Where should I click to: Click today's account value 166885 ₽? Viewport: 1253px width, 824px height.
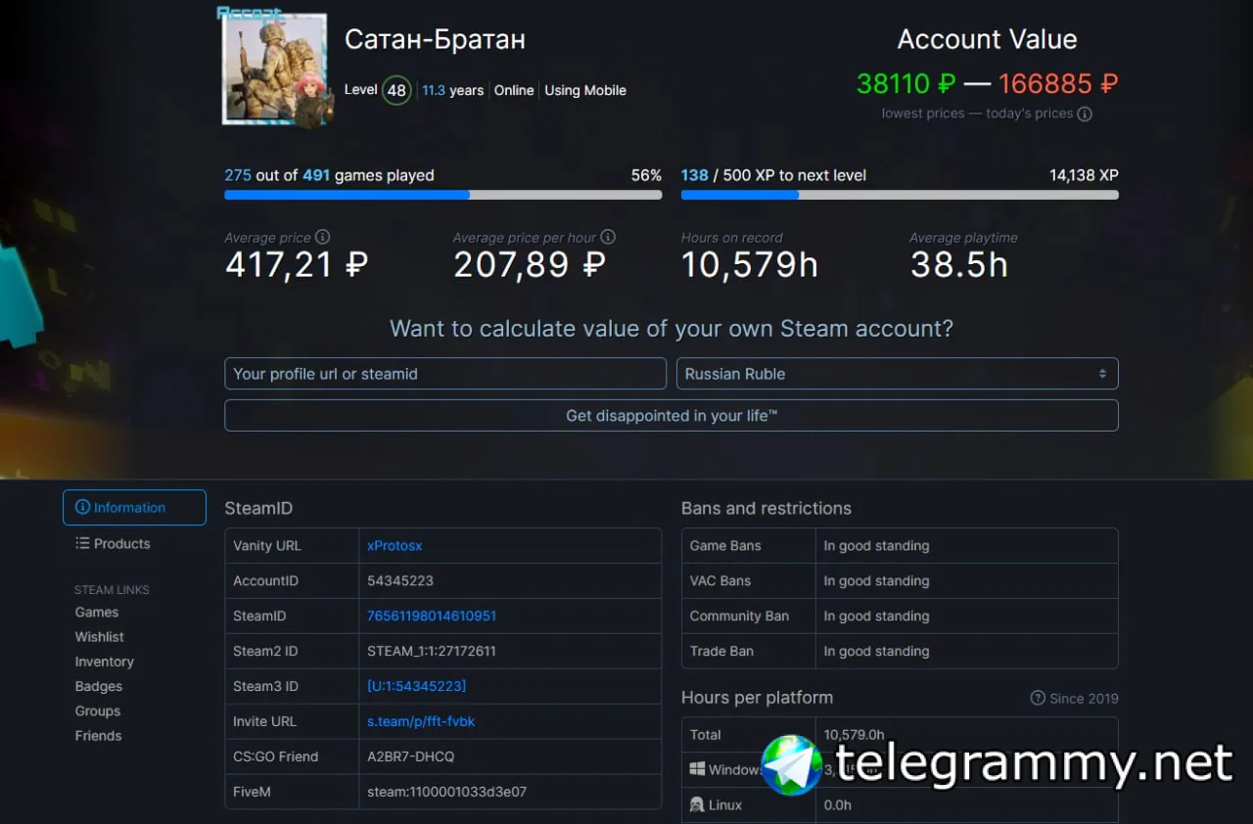coord(1058,84)
